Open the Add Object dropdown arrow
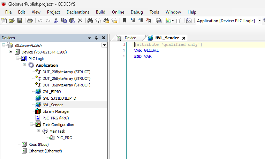 [173, 21]
